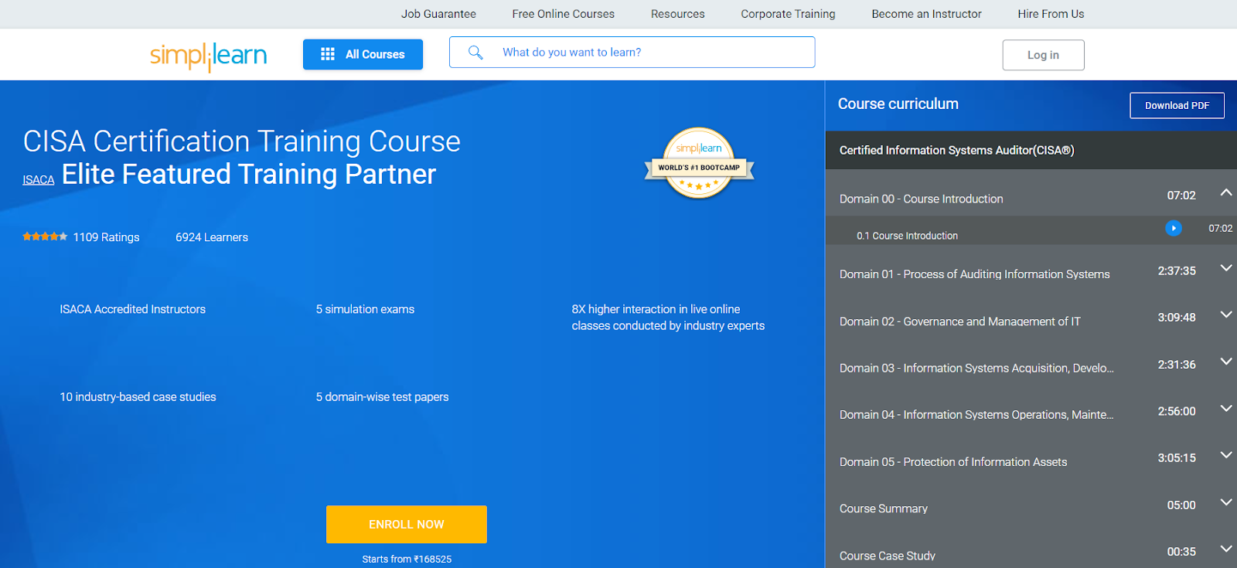1237x568 pixels.
Task: Open the All Courses menu
Action: (363, 54)
